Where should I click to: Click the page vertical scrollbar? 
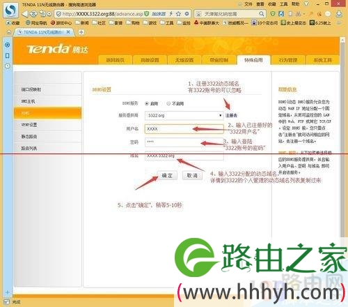[342, 140]
